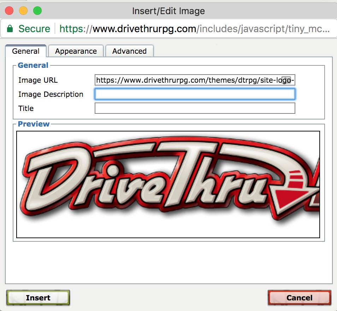The height and width of the screenshot is (311, 337).
Task: Click the small autofill icon inside Image URL field
Action: pos(286,80)
